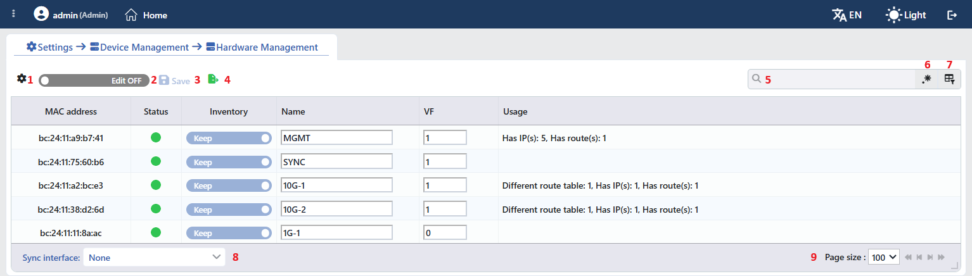Screen dimensions: 972x276
Task: Go to previous page arrow
Action: pyautogui.click(x=919, y=257)
